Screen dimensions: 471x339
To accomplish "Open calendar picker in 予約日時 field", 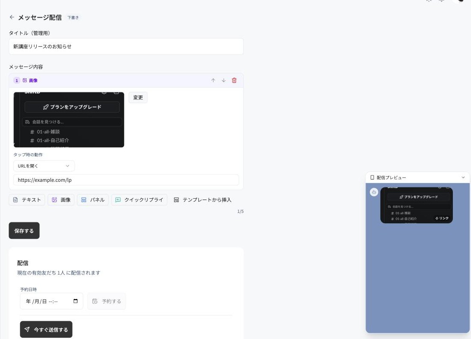I will (75, 301).
